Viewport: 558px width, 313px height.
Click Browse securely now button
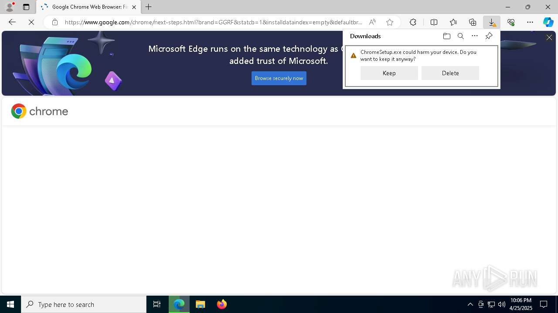pyautogui.click(x=279, y=78)
